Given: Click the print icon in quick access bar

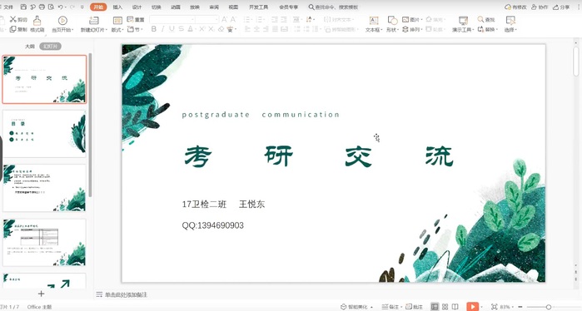Looking at the screenshot, I should [42, 7].
